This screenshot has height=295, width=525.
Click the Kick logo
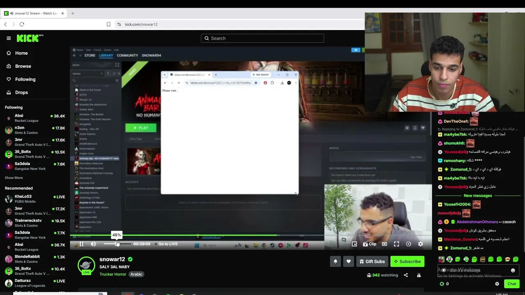(30, 38)
